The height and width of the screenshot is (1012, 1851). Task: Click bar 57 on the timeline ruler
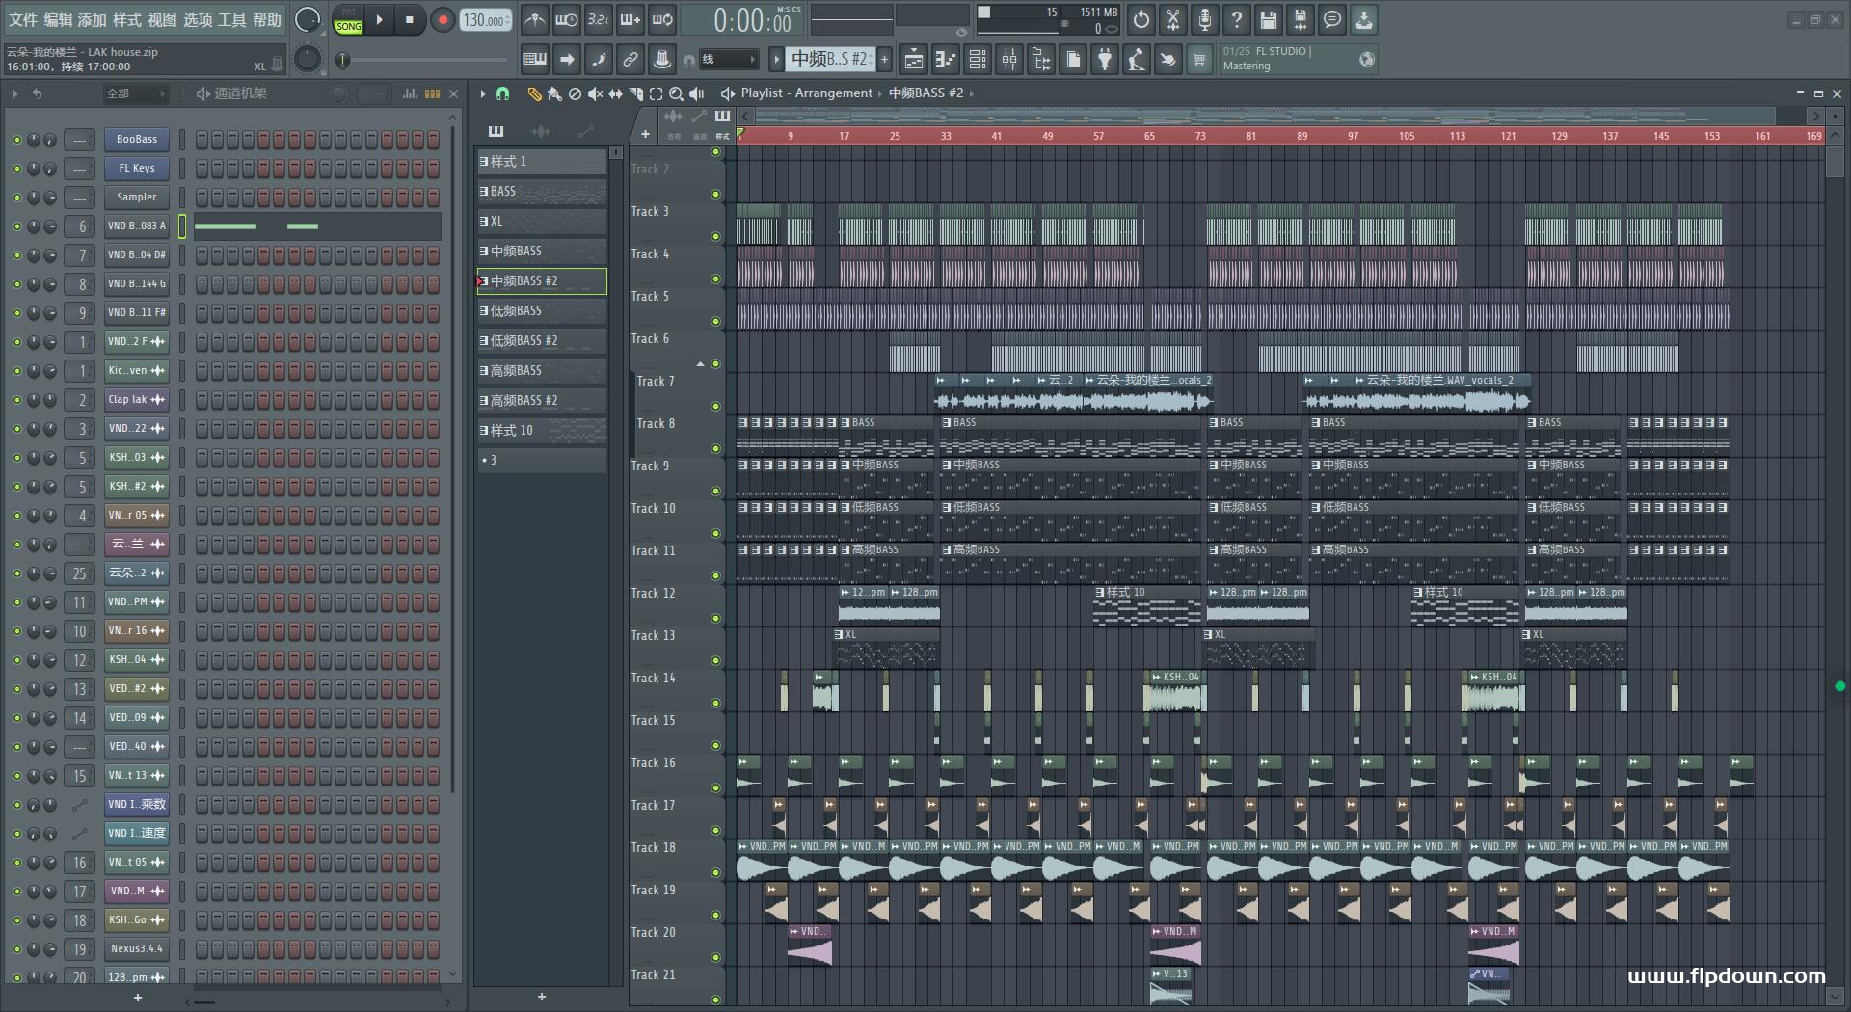1098,136
